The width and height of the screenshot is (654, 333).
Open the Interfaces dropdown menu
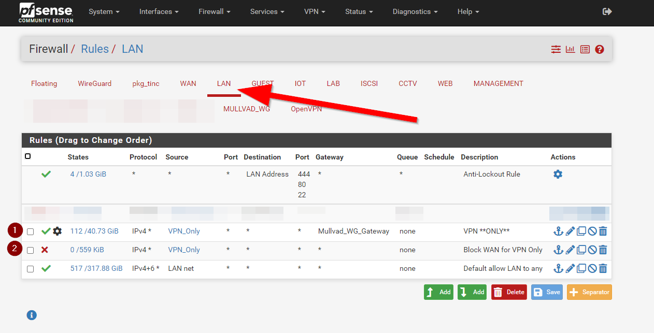click(x=159, y=11)
